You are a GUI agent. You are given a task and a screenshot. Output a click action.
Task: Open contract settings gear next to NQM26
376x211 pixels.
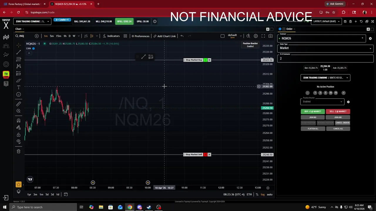click(370, 38)
